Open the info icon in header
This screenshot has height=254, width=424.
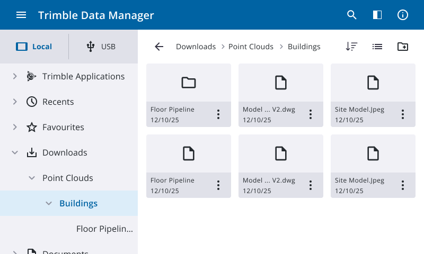coord(403,15)
